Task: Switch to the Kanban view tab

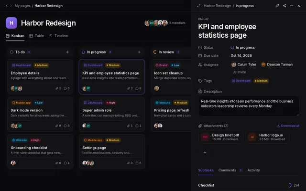Action: (x=15, y=36)
